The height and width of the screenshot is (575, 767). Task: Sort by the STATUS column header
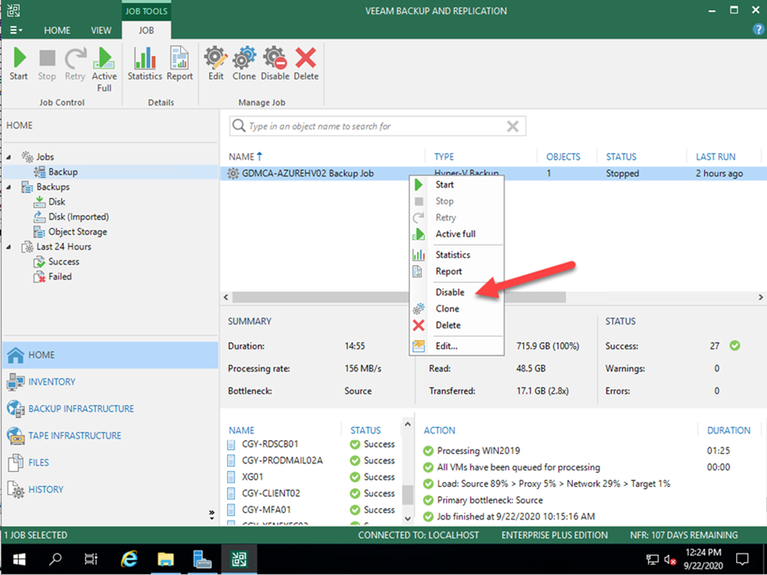click(x=621, y=157)
